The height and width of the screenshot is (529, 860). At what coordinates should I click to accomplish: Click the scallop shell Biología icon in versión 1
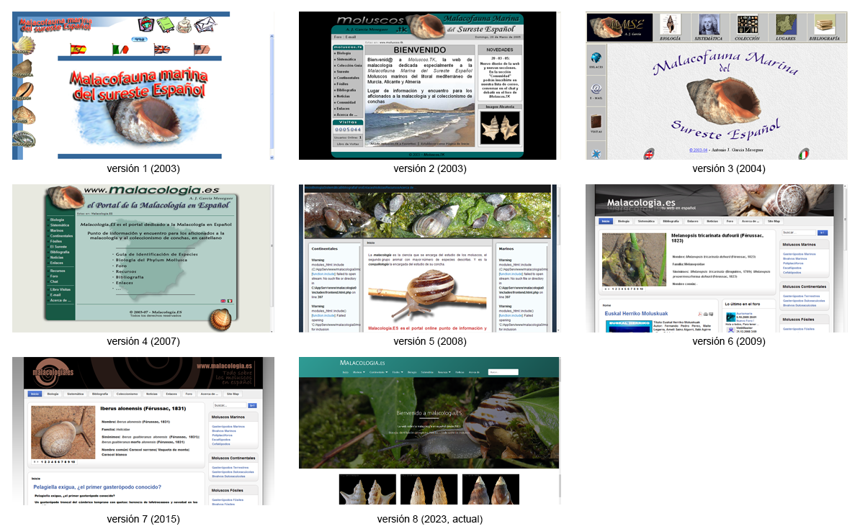[23, 45]
